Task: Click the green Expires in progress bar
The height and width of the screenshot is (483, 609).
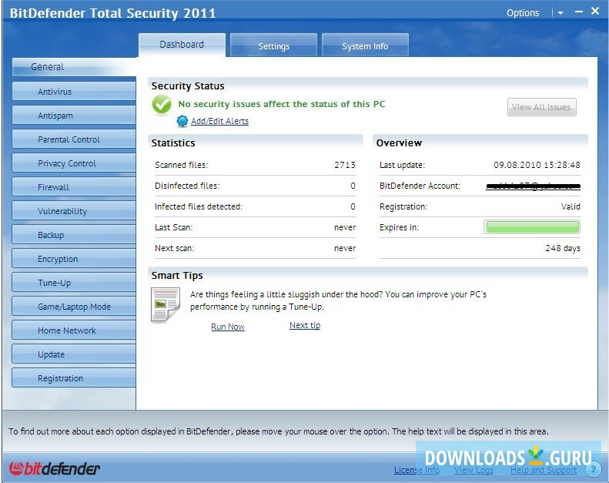Action: coord(532,227)
